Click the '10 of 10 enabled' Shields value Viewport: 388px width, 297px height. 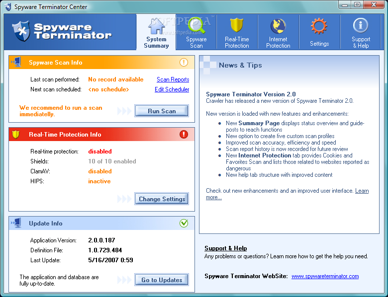coord(112,161)
